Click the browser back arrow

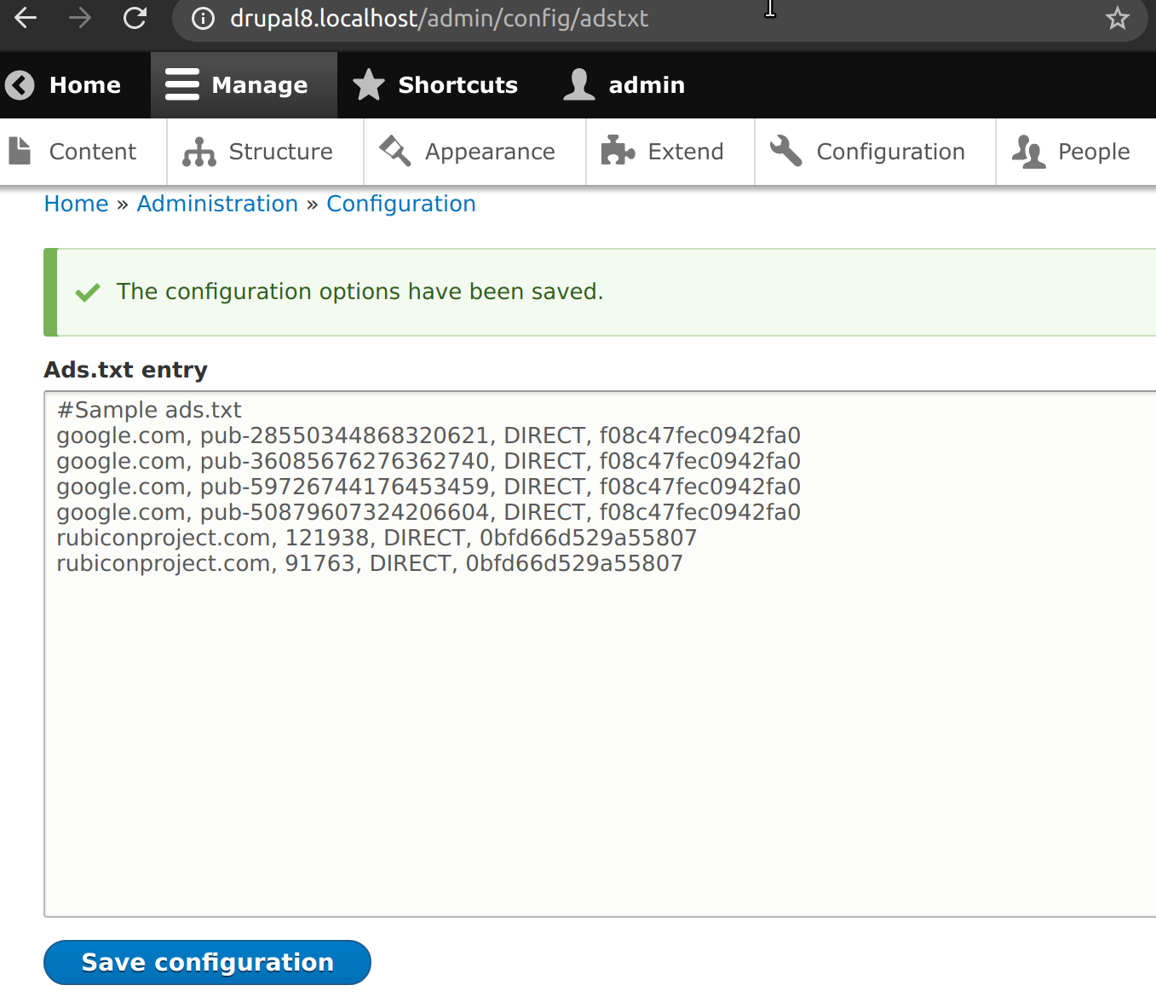pos(25,18)
